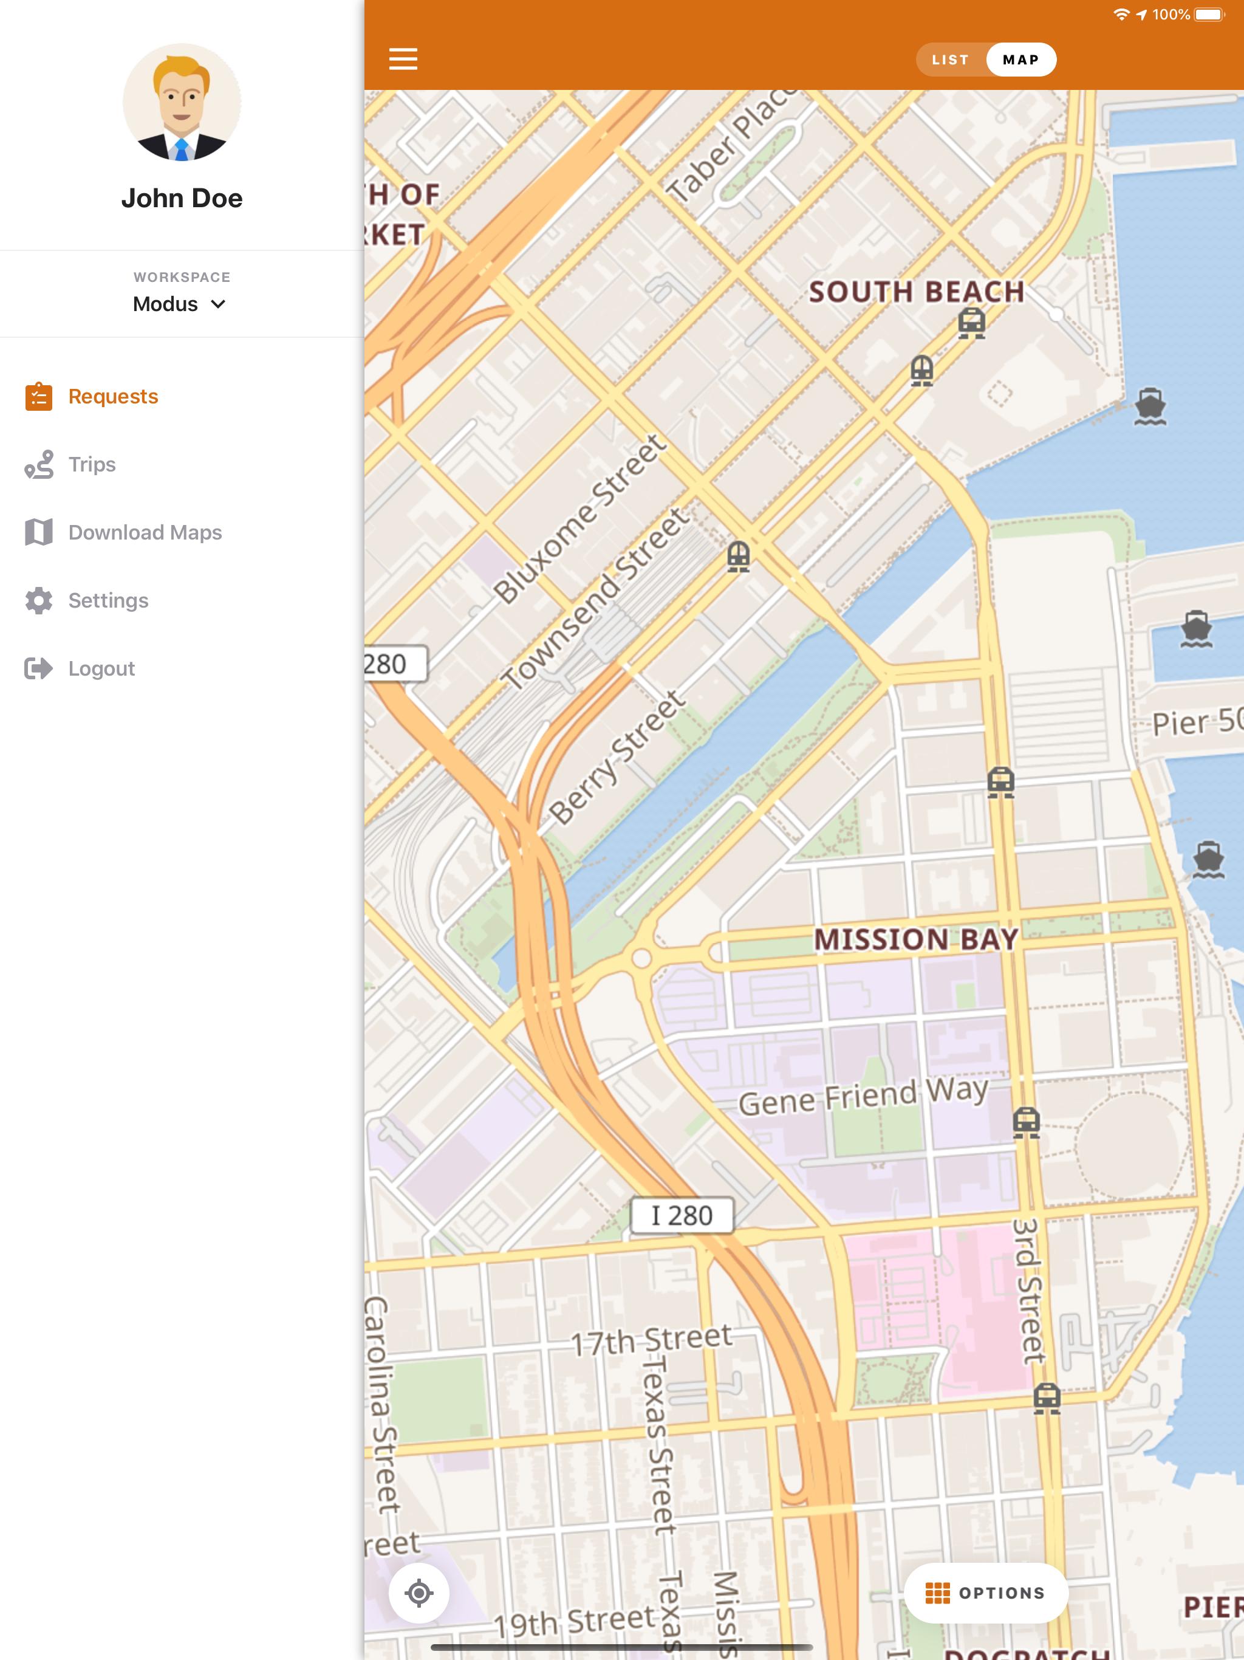Screen dimensions: 1244x1660
Task: Click the Logout arrow icon
Action: pos(39,668)
